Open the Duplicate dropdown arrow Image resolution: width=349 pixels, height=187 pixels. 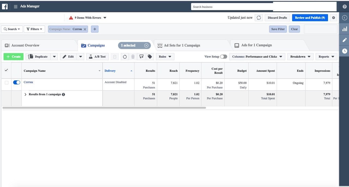(x=54, y=57)
